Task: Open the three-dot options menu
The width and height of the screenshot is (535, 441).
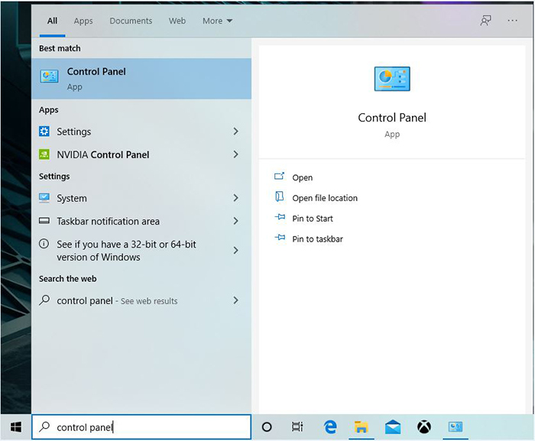Action: pyautogui.click(x=513, y=21)
